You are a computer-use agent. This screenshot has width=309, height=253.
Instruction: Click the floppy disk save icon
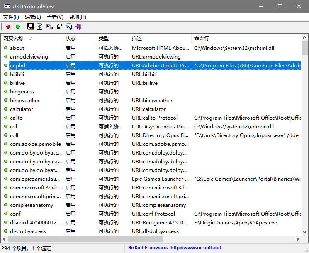(30, 27)
